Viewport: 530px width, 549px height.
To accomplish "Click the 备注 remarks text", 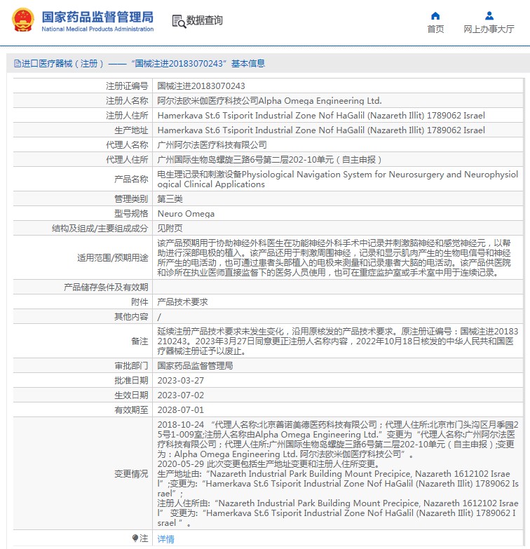I will coord(337,341).
